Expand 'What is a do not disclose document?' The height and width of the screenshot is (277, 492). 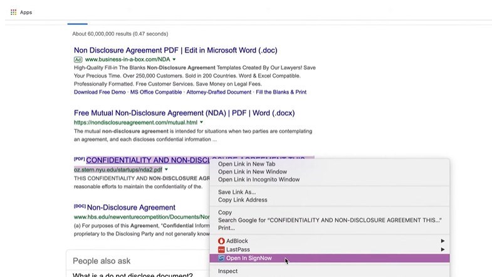point(133,275)
